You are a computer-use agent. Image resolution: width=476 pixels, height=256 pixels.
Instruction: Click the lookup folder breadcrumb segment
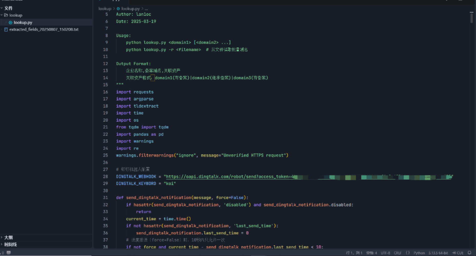click(x=105, y=9)
